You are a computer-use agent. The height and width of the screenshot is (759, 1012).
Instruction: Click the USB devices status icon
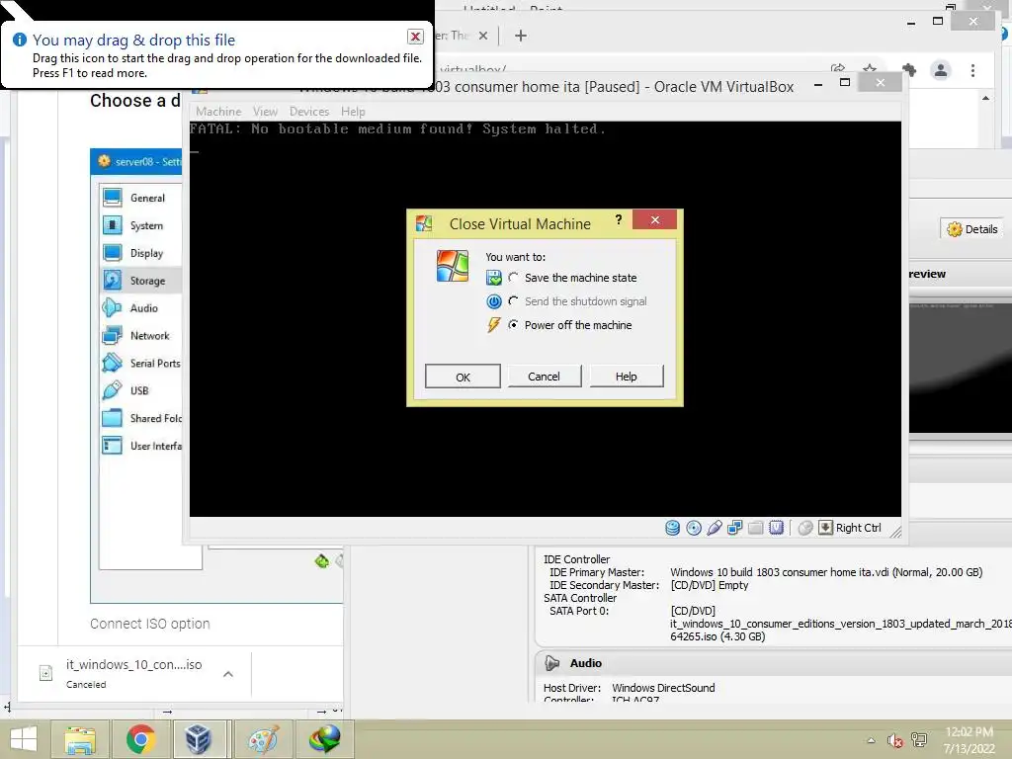pyautogui.click(x=715, y=528)
